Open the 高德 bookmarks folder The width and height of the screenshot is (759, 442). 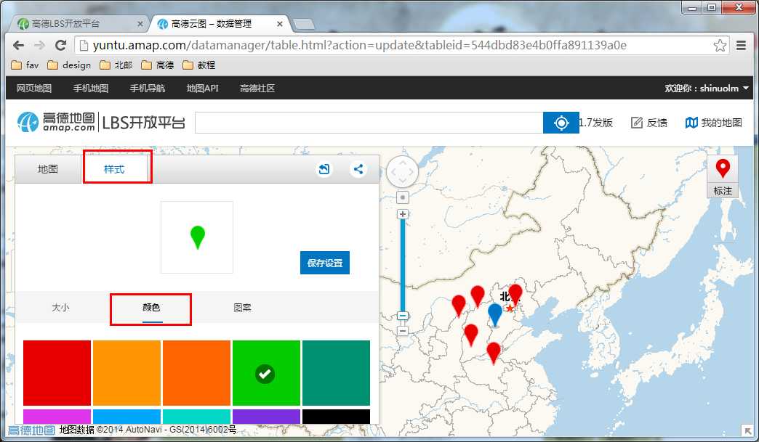[158, 65]
